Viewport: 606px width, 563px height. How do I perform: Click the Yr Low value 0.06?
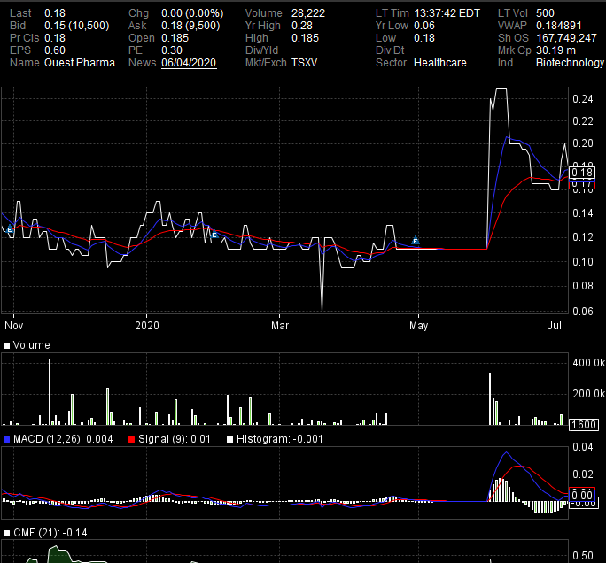(x=424, y=26)
